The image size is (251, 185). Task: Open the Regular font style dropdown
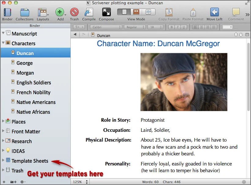[x=135, y=27]
